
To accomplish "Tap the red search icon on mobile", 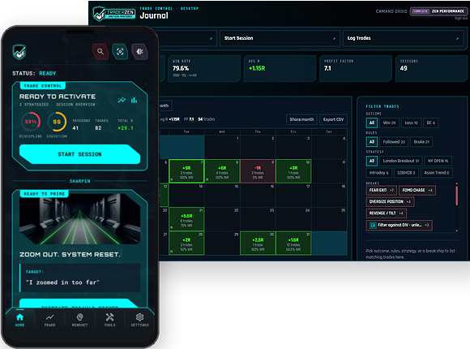I will (100, 51).
